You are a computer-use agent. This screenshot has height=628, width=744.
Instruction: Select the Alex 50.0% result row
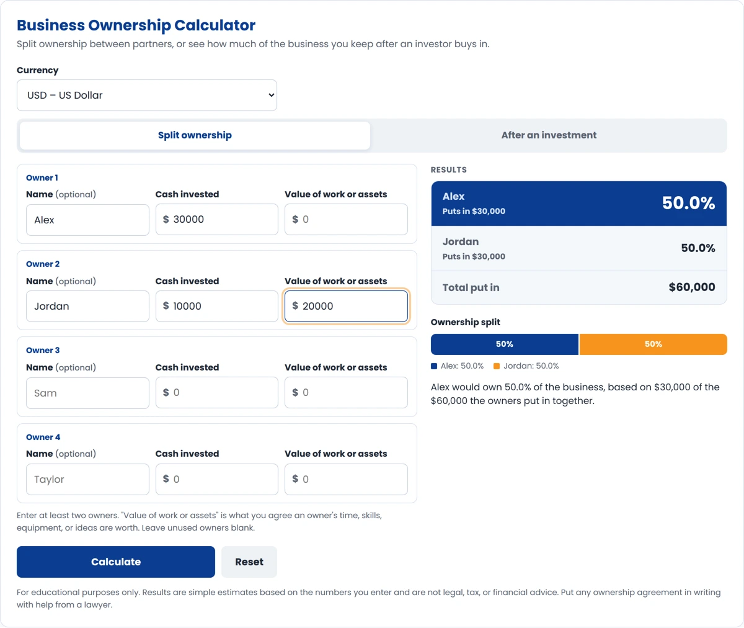click(x=578, y=204)
